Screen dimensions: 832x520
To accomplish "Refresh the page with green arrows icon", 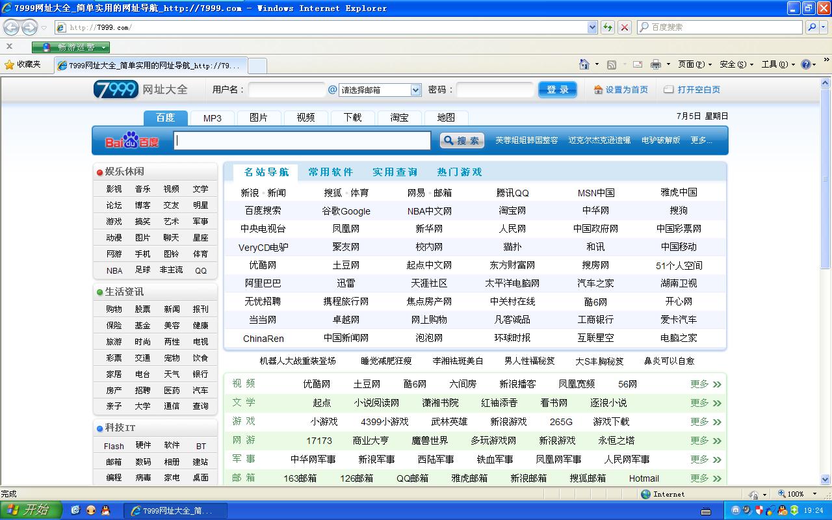I will tap(608, 27).
